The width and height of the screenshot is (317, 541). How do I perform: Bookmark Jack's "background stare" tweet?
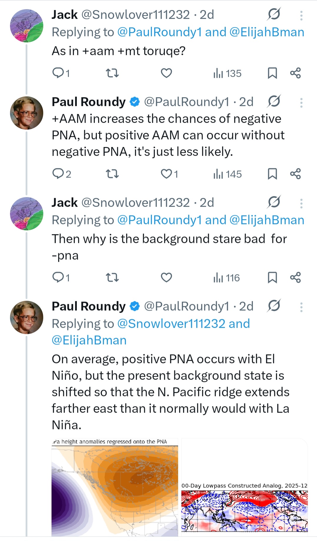tap(272, 277)
